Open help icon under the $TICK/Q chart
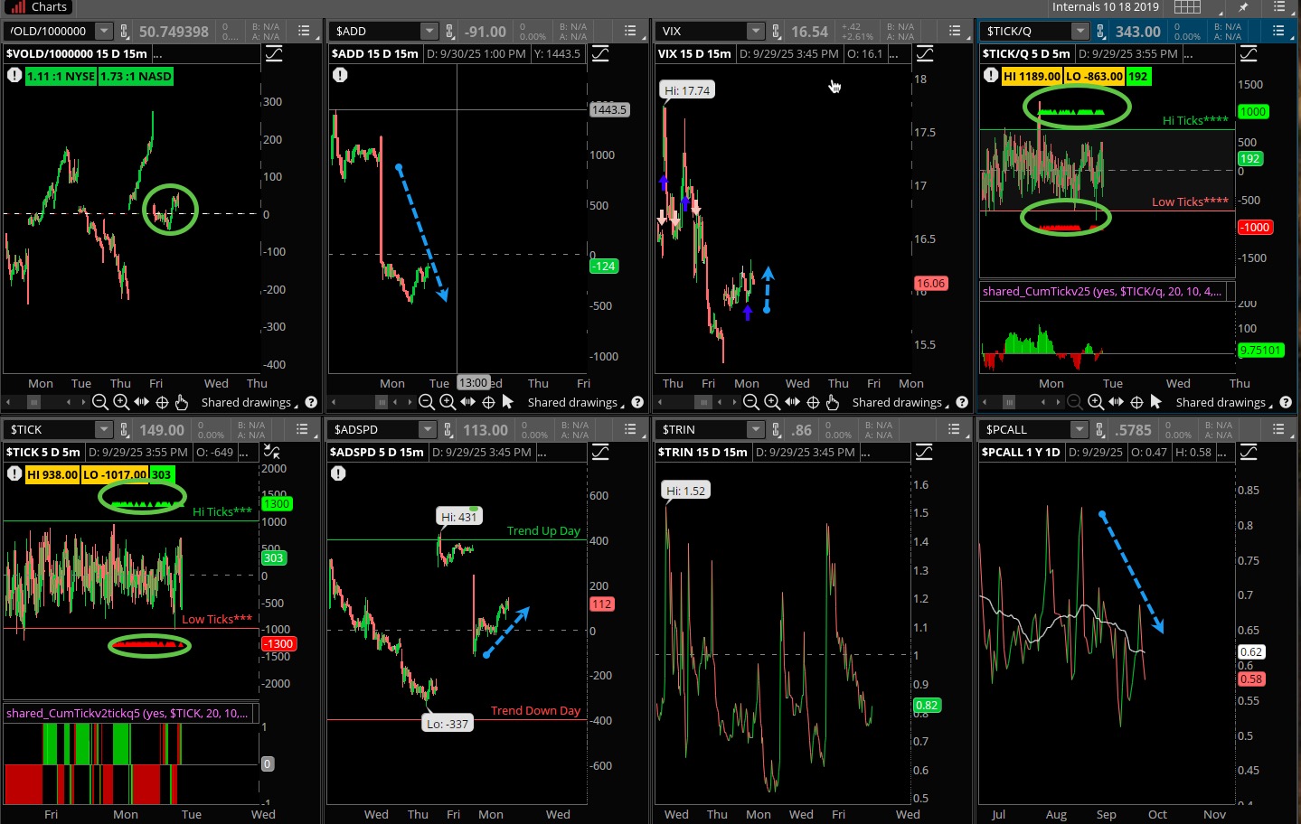The image size is (1301, 824). (1286, 402)
